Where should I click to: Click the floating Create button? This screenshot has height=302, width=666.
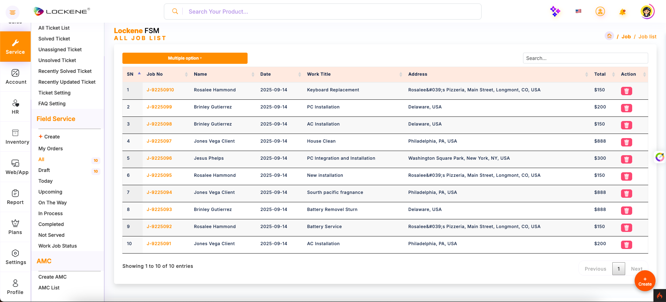(x=645, y=281)
